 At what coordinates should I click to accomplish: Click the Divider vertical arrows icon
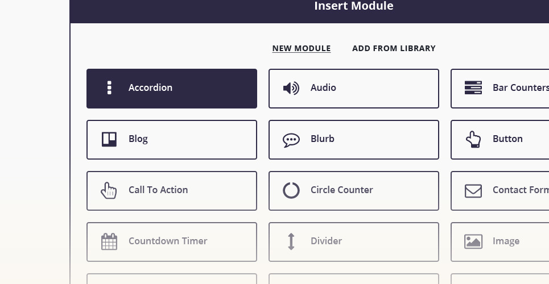291,241
